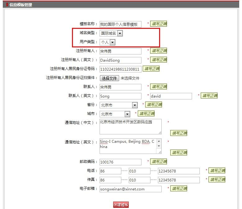242x209 pixels.
Task: Click the 电子邮箱 input field
Action: [130, 189]
